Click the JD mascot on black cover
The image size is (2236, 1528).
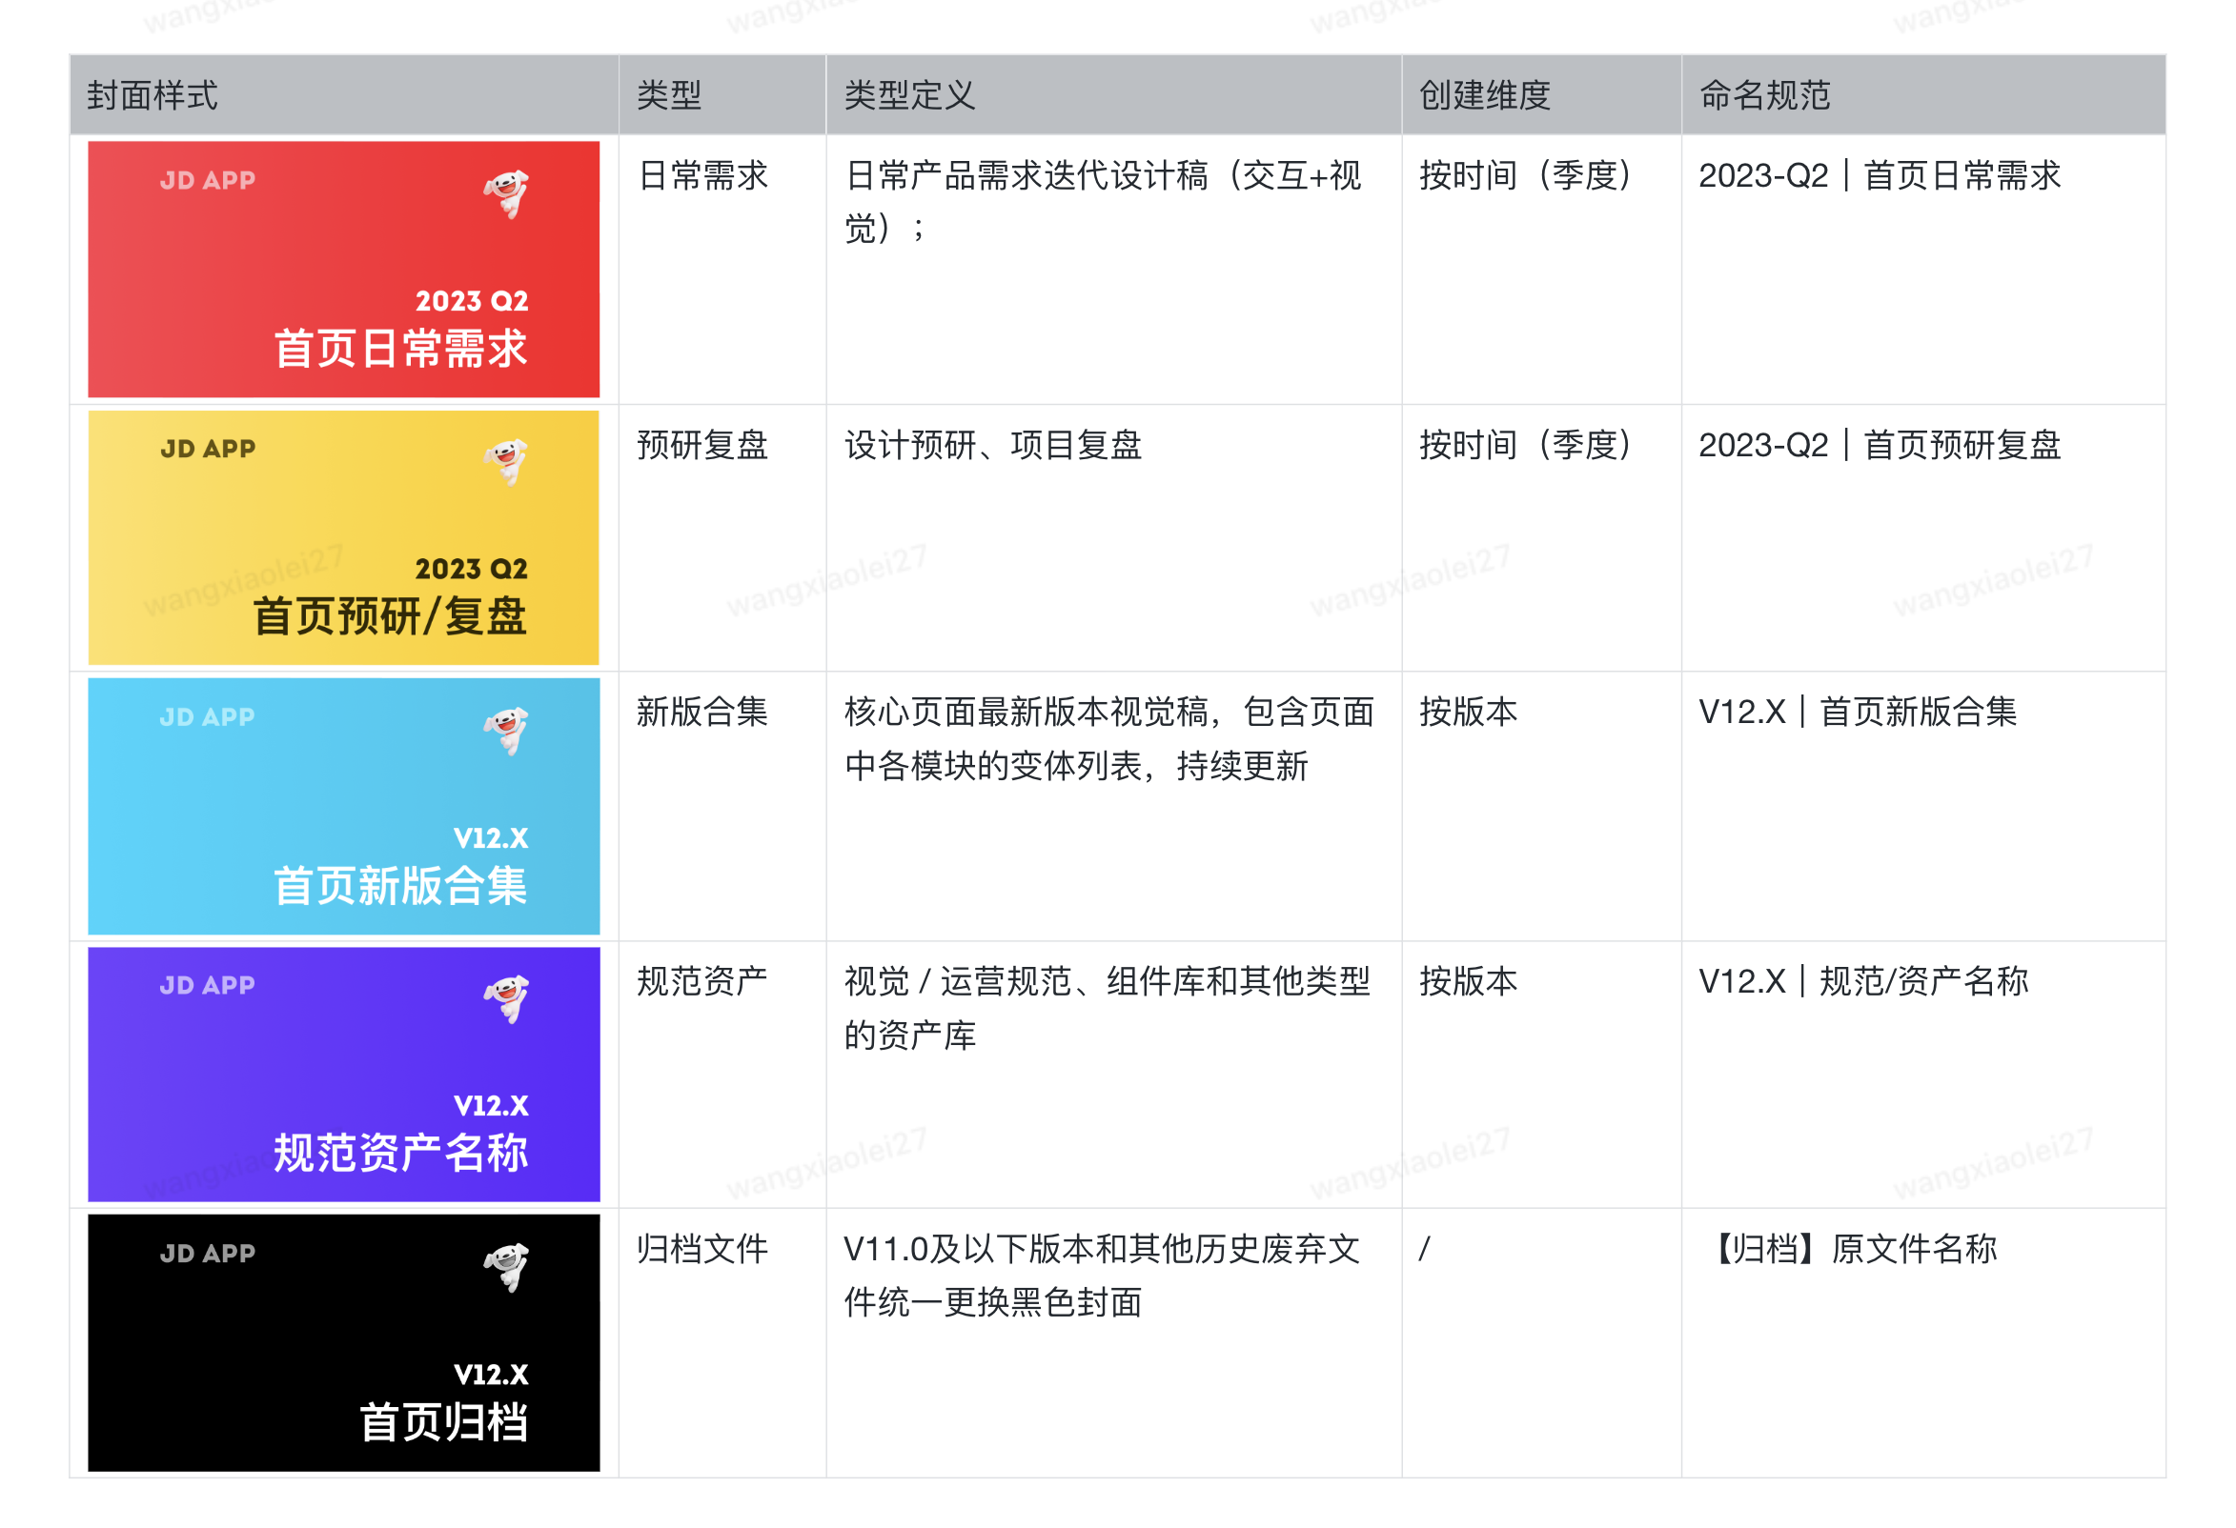coord(506,1266)
